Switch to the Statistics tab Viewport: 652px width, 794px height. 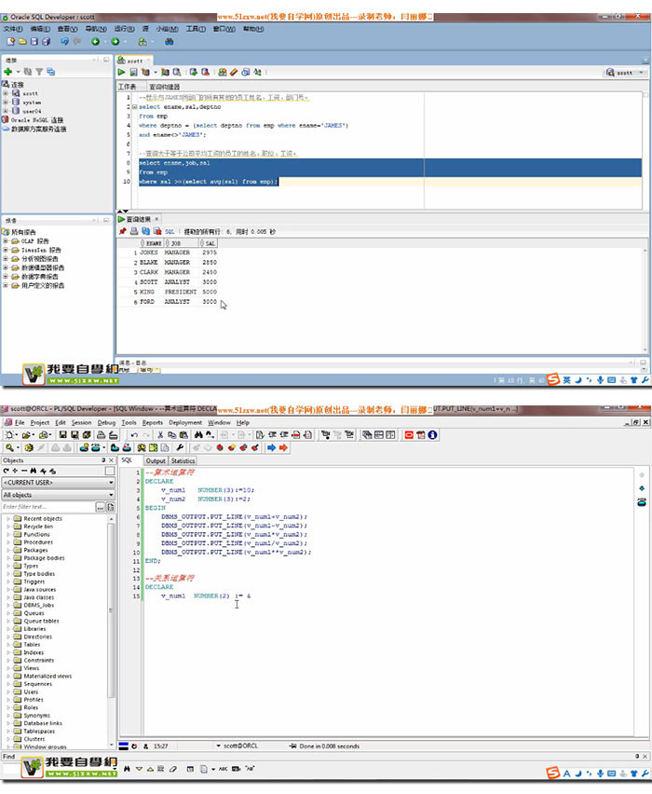[183, 460]
